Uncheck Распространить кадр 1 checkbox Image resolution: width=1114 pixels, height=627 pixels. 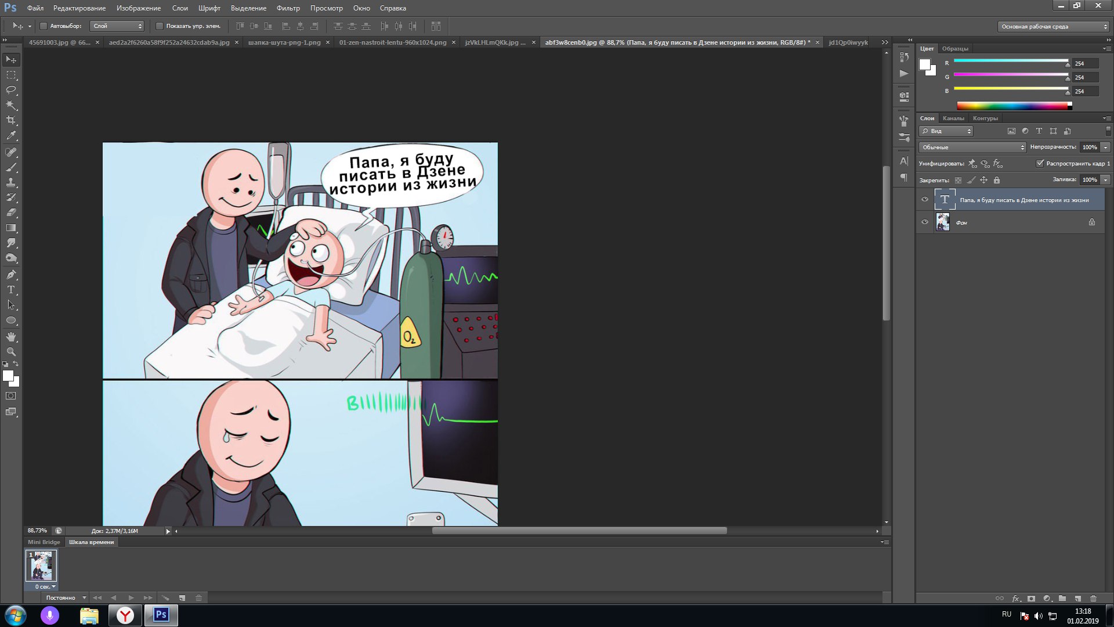click(x=1040, y=164)
